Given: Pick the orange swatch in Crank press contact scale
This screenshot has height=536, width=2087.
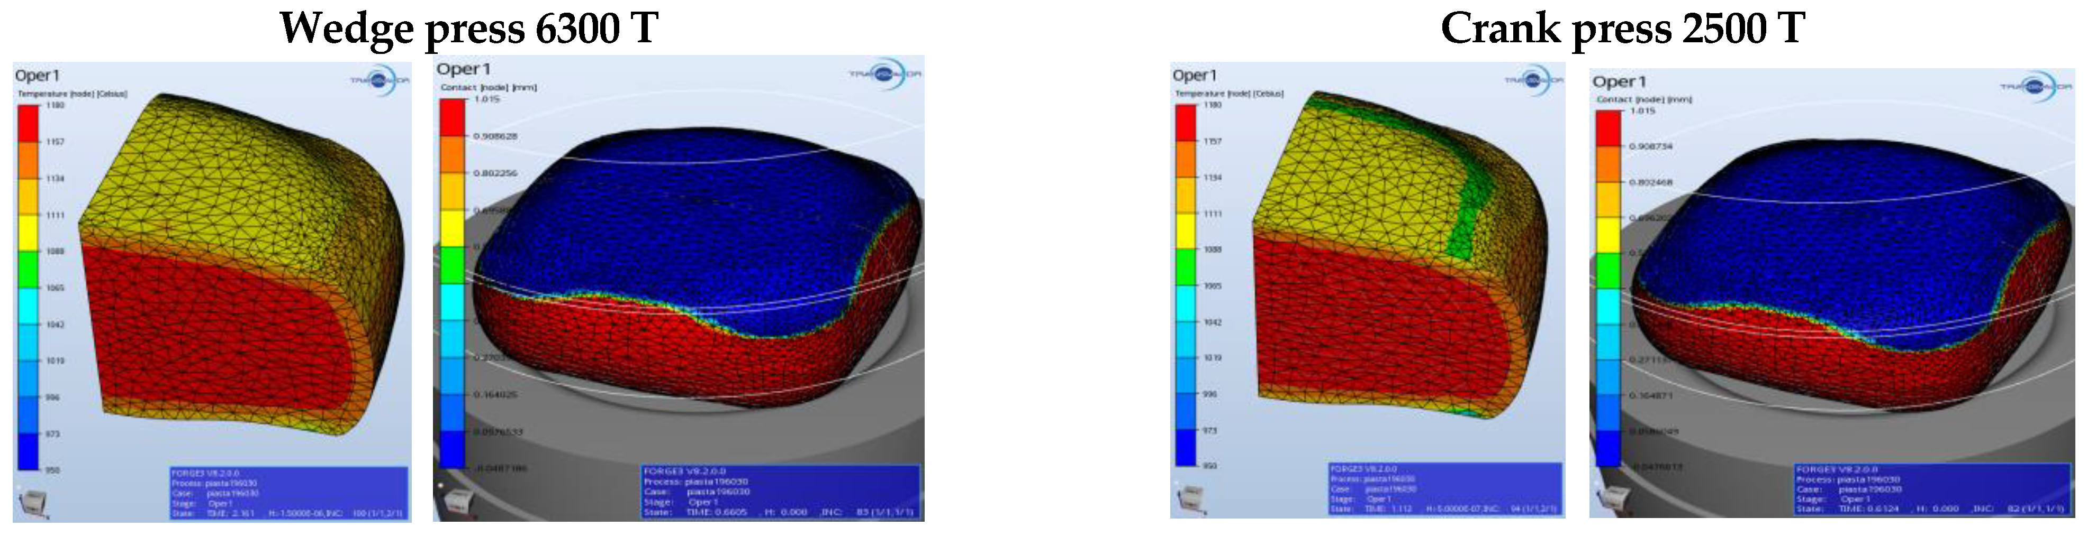Looking at the screenshot, I should [1608, 164].
